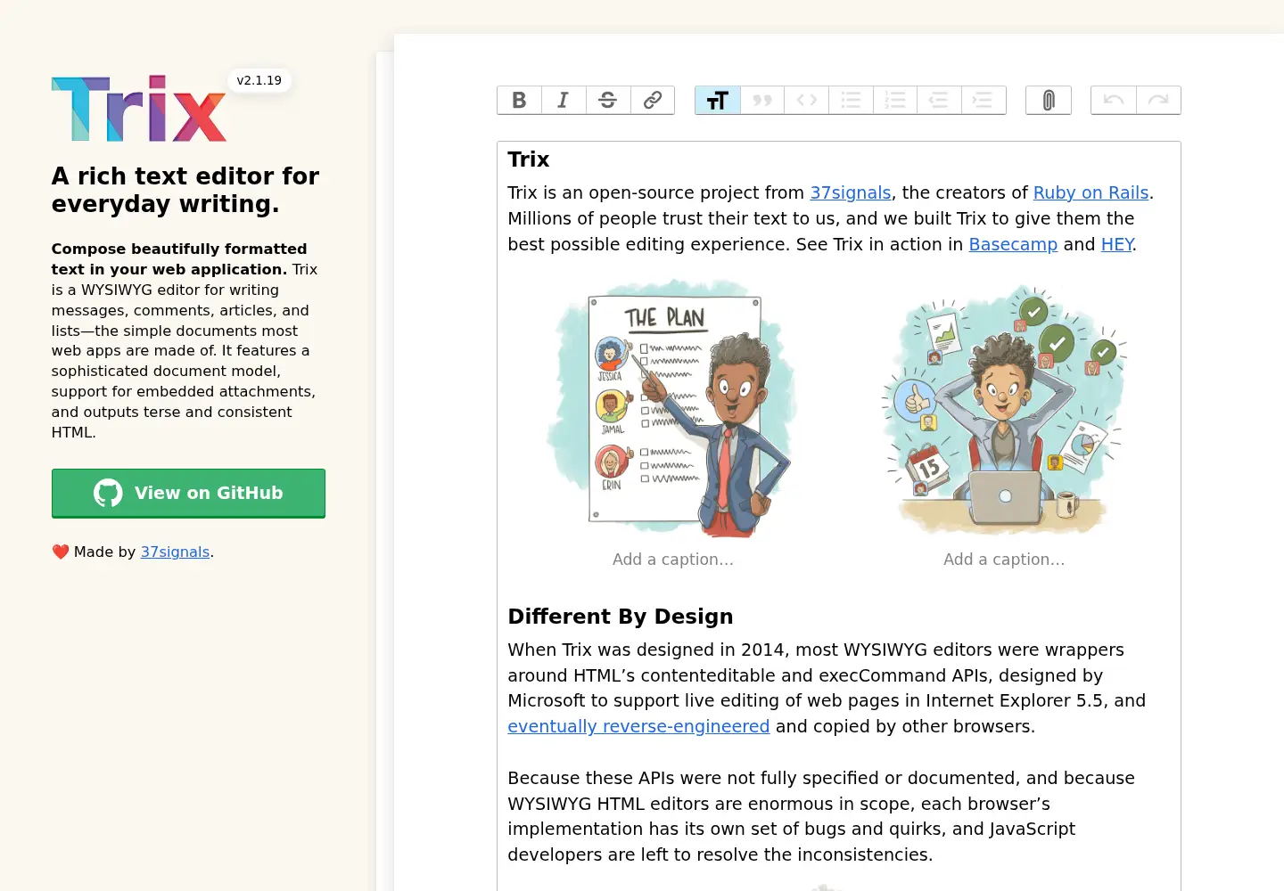Select the laptop worker illustration attachment
Viewport: 1284px width, 891px height.
1004,409
